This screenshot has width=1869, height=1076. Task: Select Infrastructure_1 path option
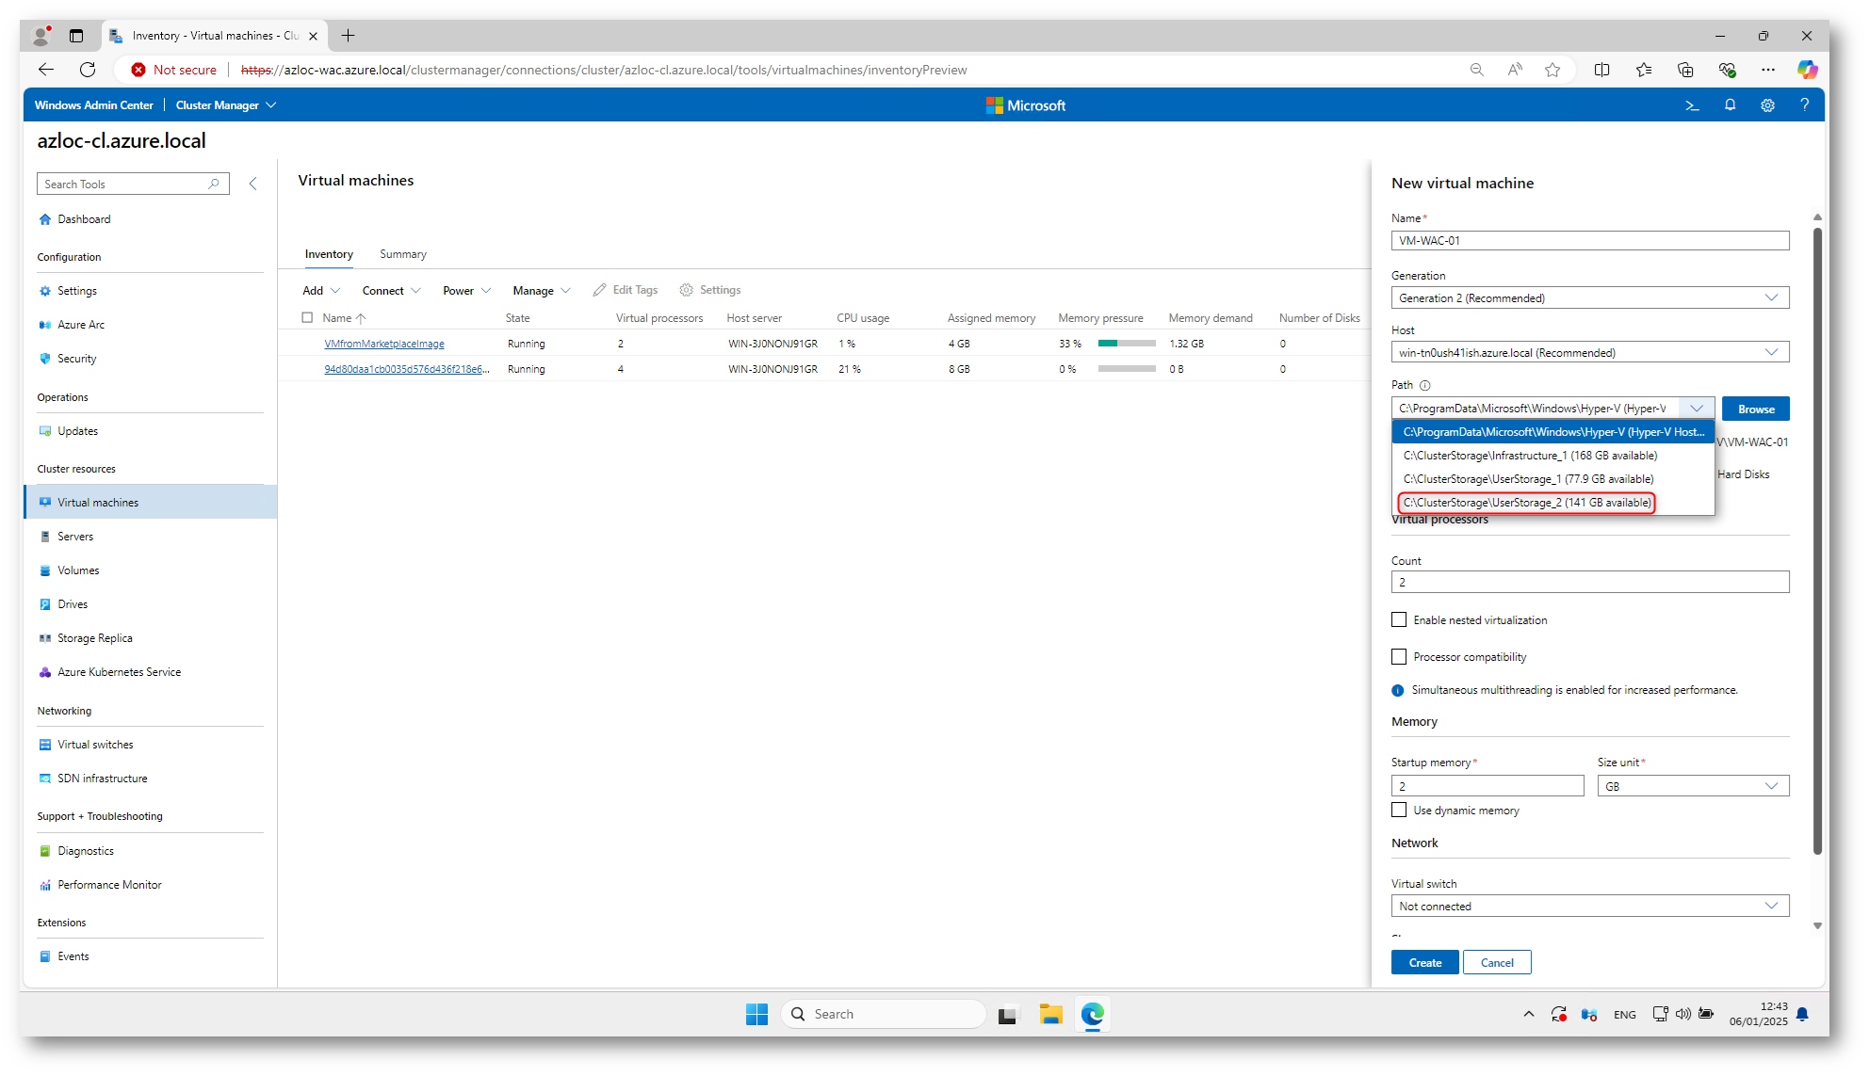click(x=1552, y=456)
